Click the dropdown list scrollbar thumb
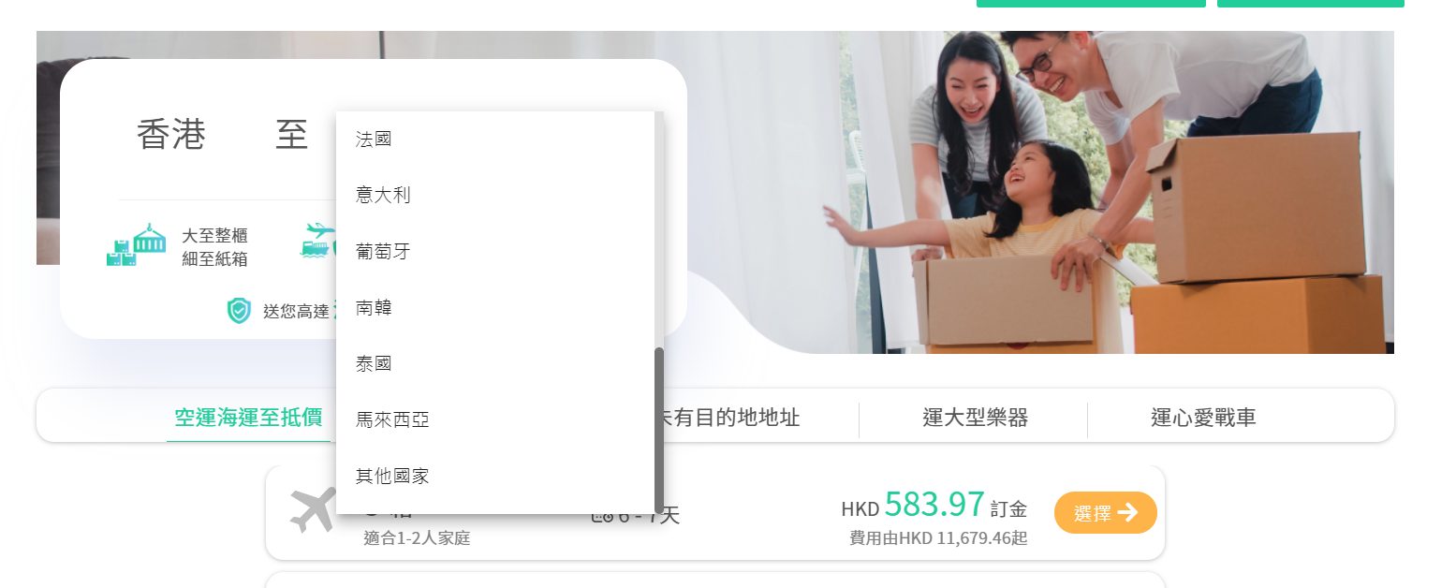The height and width of the screenshot is (588, 1456). (659, 430)
